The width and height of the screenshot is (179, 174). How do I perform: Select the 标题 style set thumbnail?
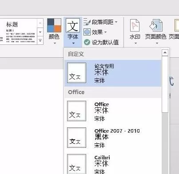coord(20,32)
